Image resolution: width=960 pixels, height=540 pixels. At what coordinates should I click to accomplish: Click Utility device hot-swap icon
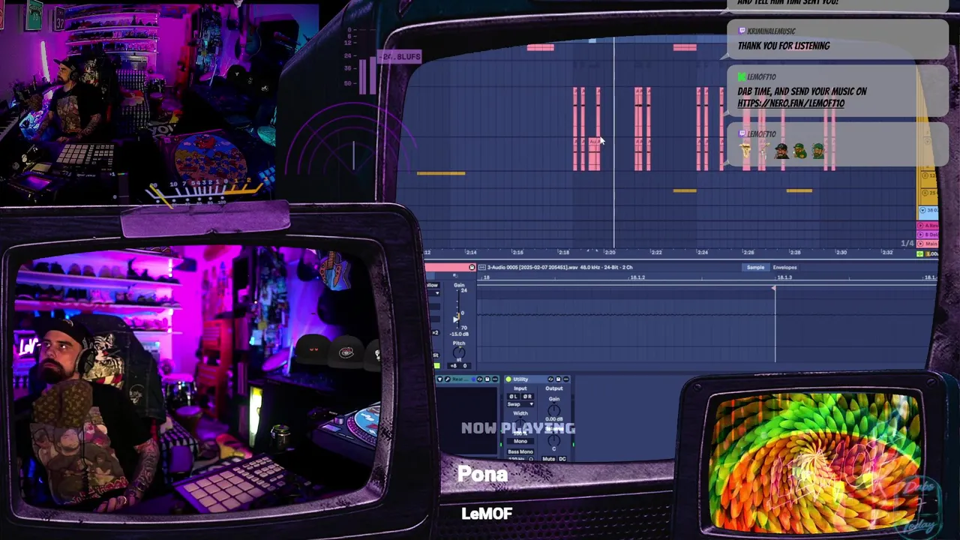point(550,379)
